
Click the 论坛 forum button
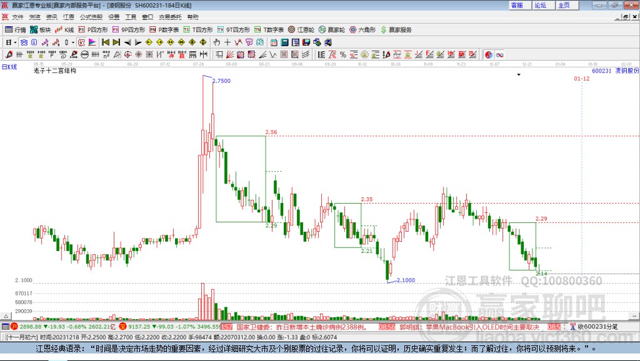543,5
